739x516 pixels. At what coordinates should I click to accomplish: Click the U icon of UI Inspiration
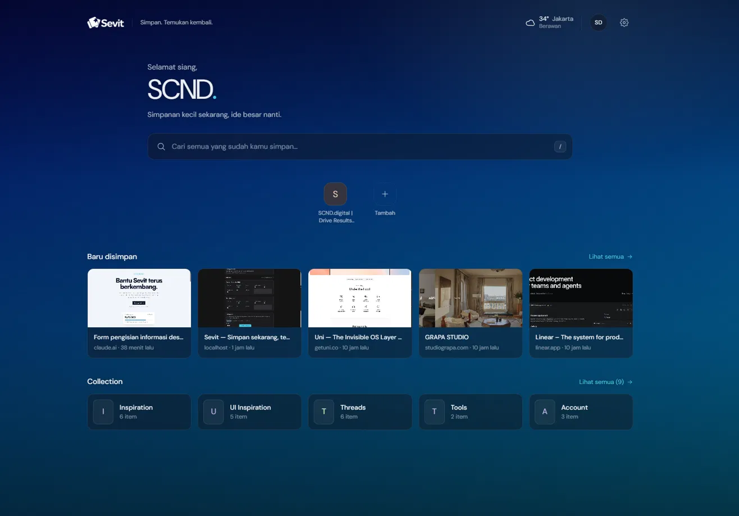click(213, 412)
